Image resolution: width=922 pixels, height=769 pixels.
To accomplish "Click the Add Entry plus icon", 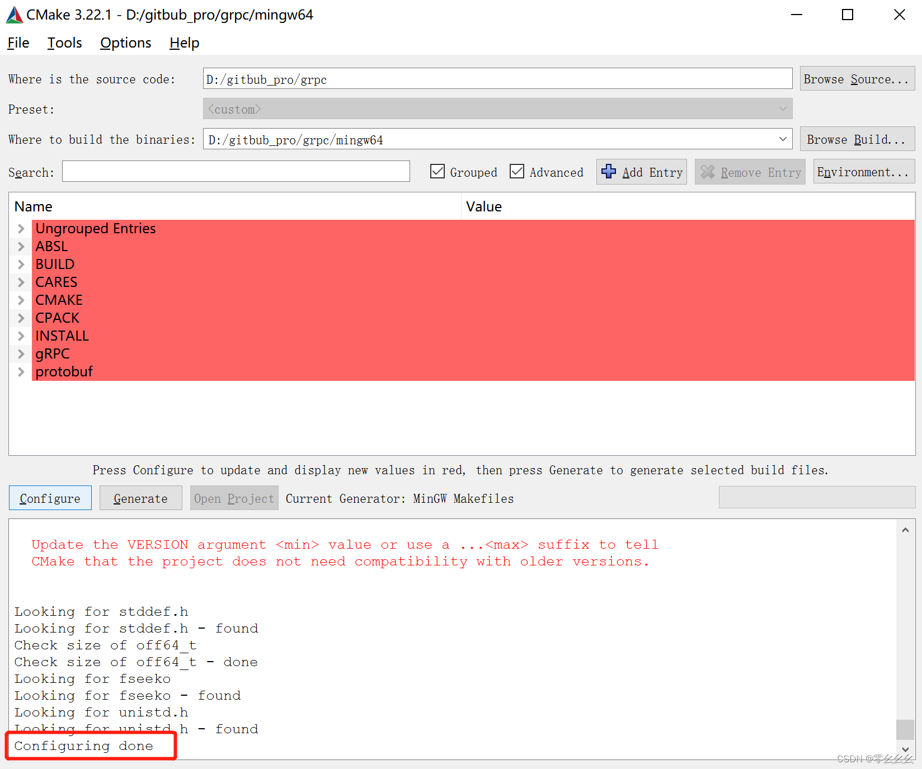I will (609, 172).
